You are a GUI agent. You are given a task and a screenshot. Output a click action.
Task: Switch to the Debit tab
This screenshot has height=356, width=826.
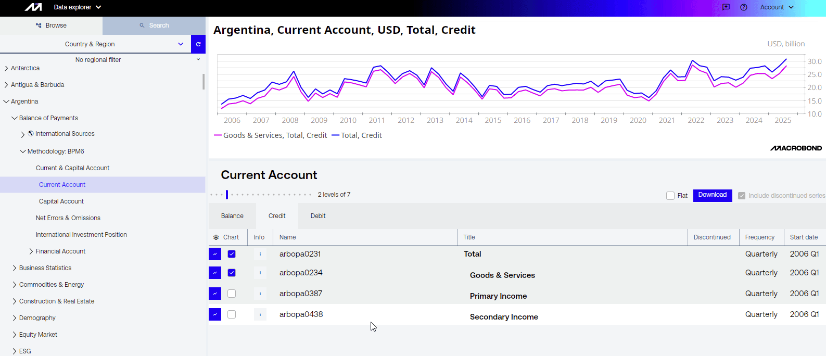click(318, 216)
